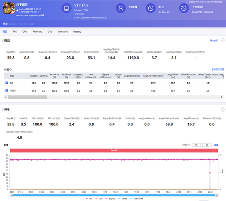This screenshot has width=226, height=201.
Task: Collapse the 概览 overview section
Action: point(223,40)
